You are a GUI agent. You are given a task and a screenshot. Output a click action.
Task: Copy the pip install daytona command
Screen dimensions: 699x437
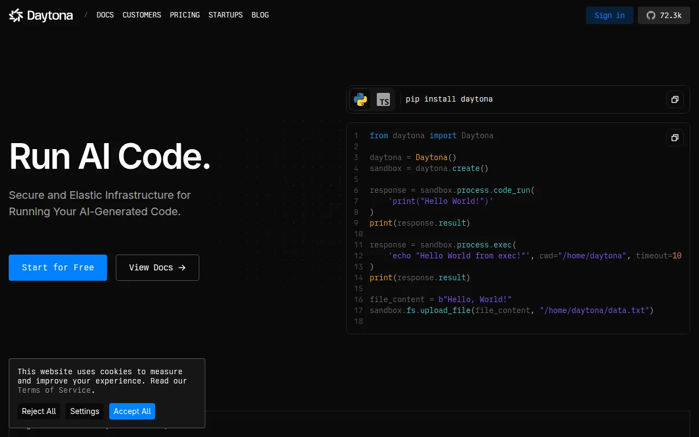point(675,99)
